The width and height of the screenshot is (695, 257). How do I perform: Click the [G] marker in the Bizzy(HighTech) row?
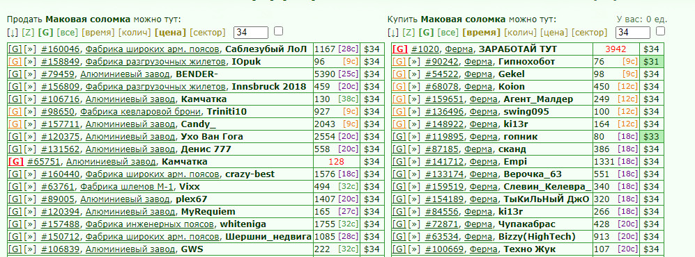pos(399,237)
